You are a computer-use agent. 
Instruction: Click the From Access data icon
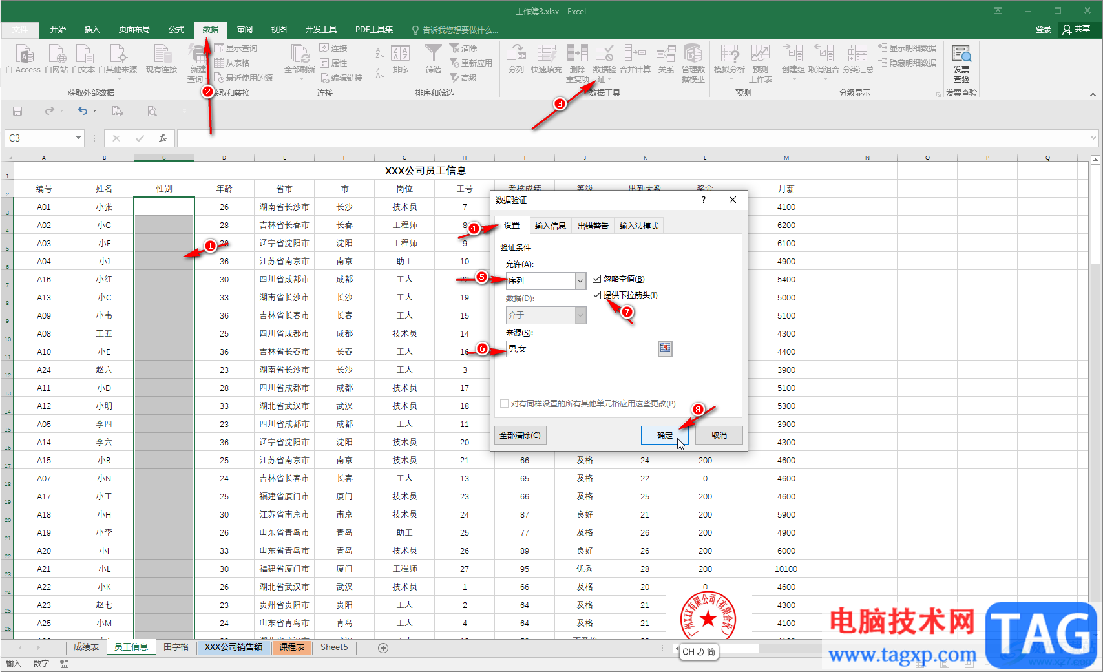[24, 54]
